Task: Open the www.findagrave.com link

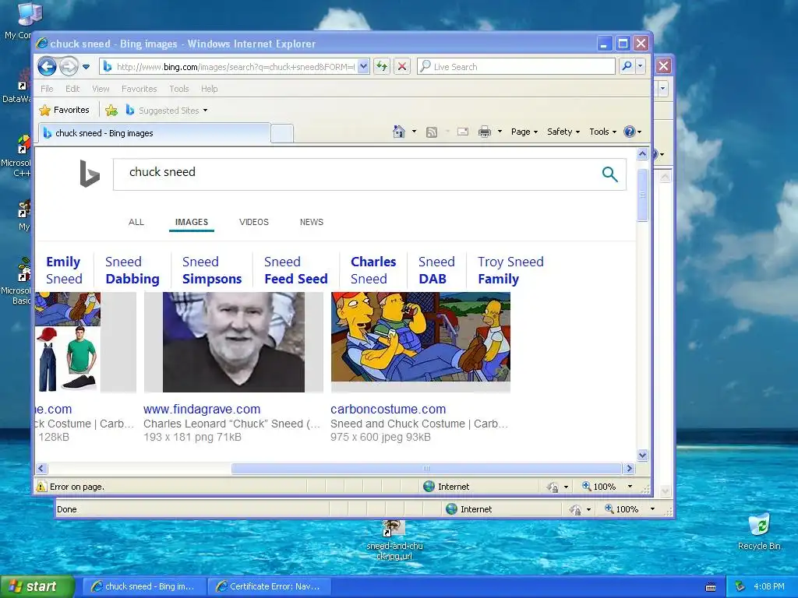Action: pos(202,409)
